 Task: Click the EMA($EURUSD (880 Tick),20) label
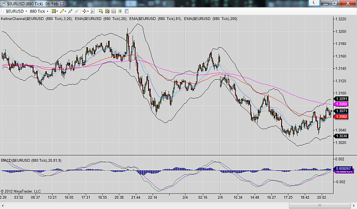(101, 19)
